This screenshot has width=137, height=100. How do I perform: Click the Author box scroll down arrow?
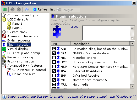tap(132, 38)
